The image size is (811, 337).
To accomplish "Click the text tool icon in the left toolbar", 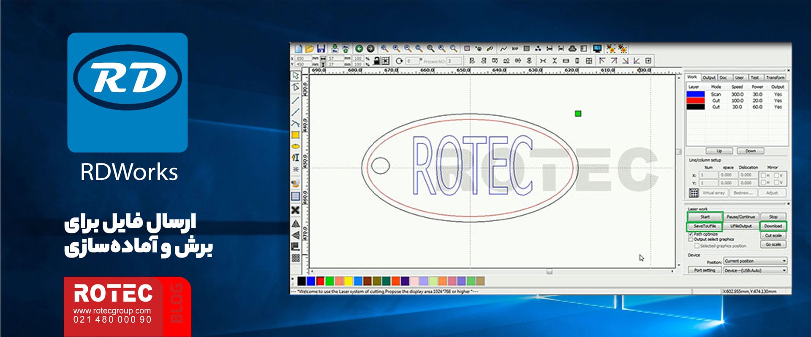I will coord(296,158).
